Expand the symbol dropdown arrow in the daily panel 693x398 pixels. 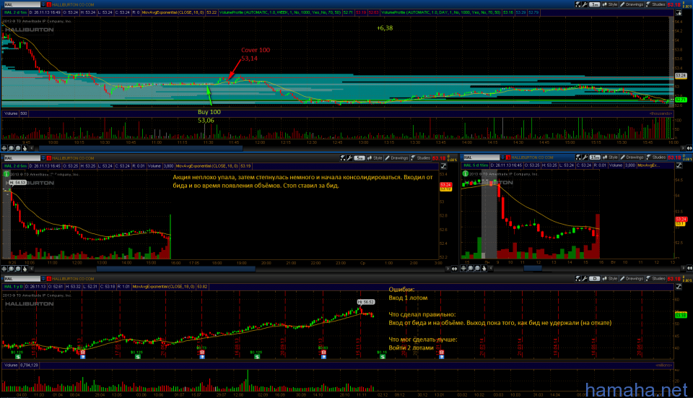pos(43,279)
